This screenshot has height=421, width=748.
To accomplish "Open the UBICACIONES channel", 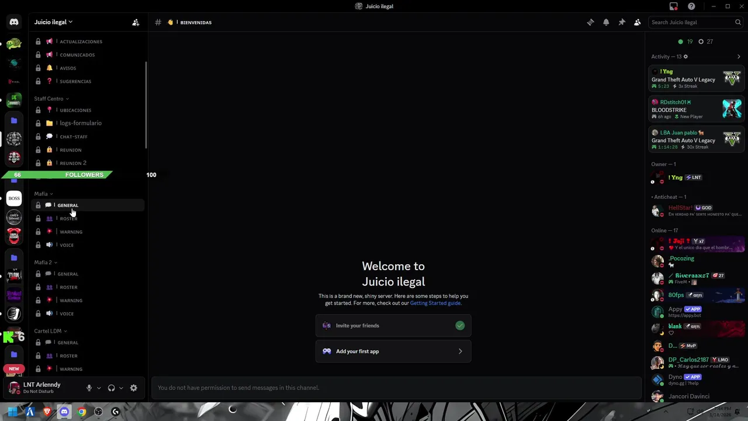I will [x=88, y=110].
